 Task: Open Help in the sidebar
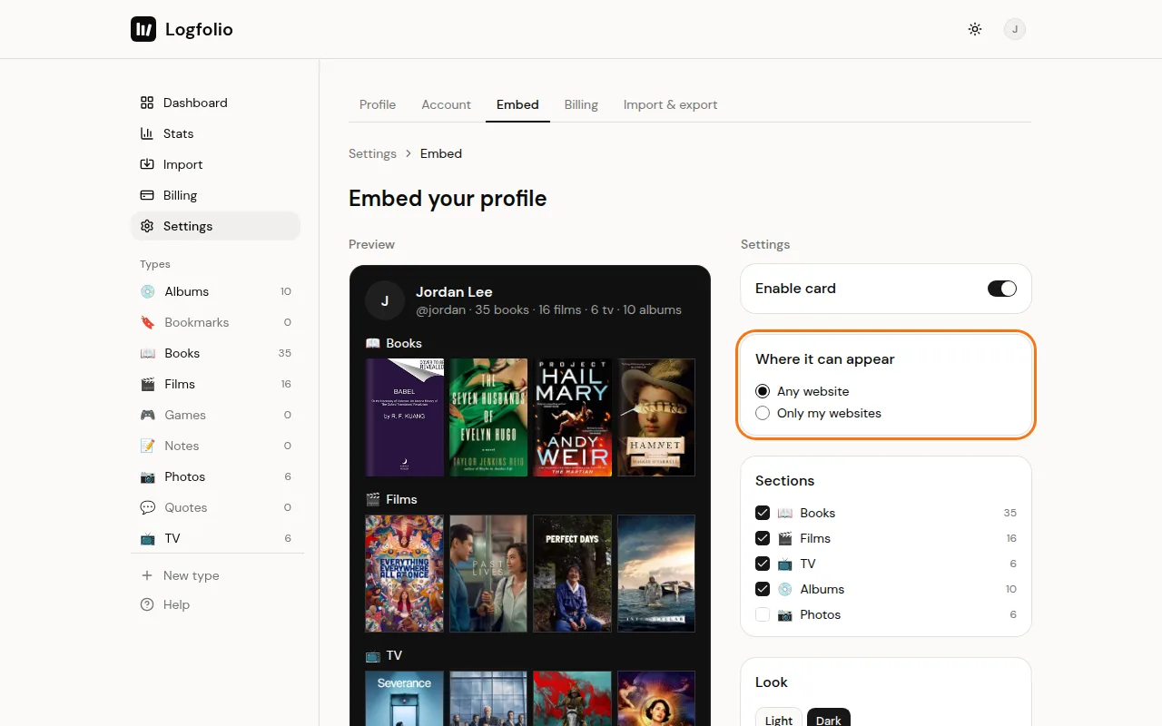point(215,604)
